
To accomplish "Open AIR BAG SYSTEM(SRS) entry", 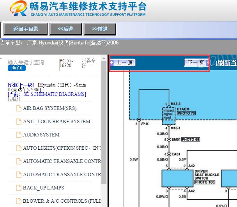I will pos(50,108).
